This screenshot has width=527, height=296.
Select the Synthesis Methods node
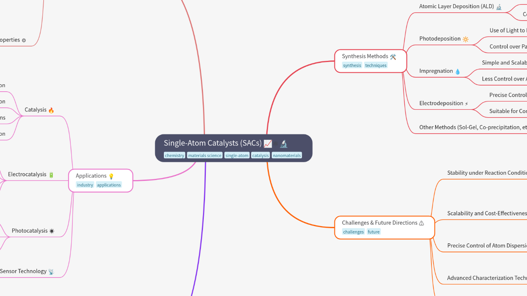click(x=371, y=61)
